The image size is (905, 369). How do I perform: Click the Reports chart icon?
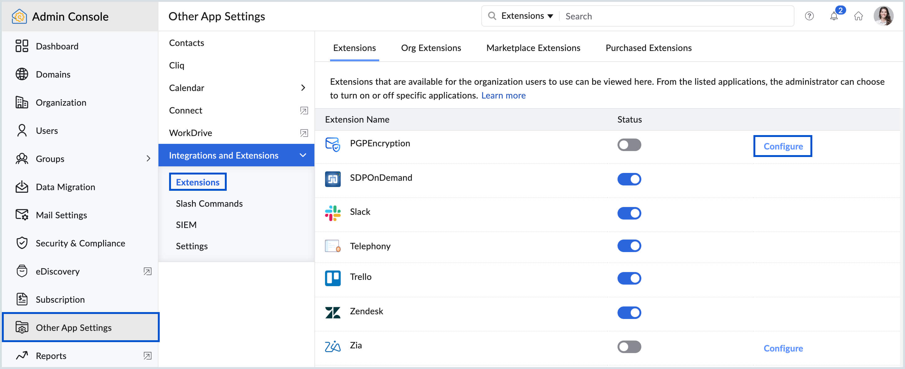[22, 355]
